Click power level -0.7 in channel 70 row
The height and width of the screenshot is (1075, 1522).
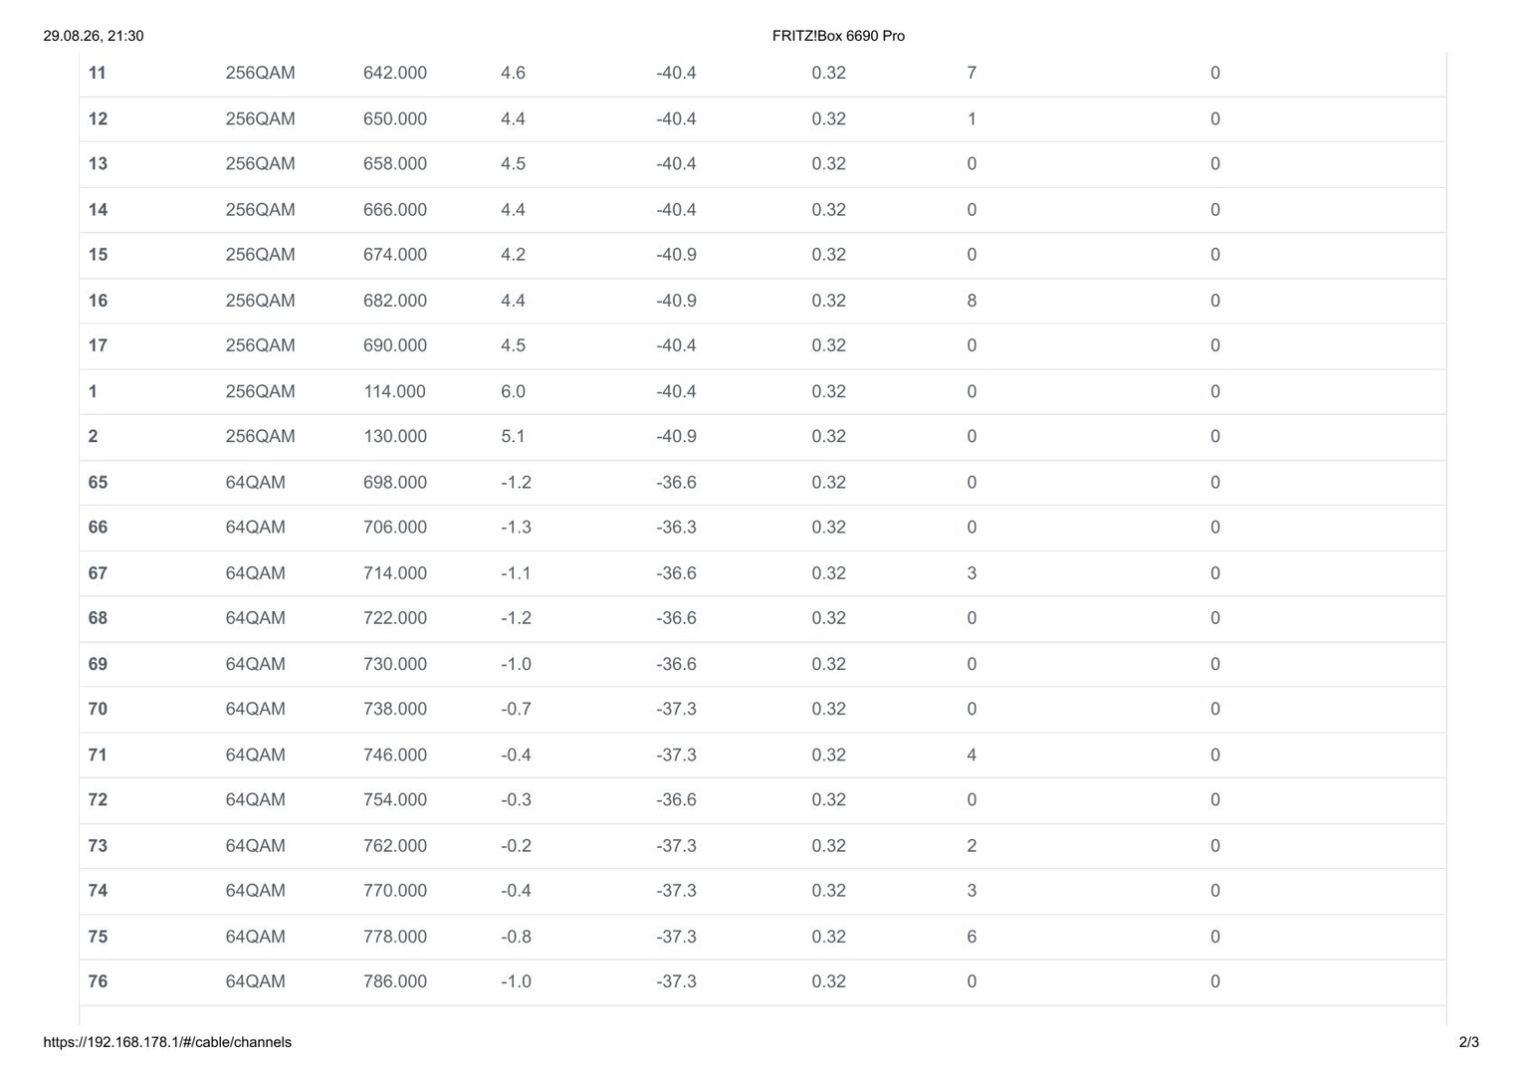(516, 709)
